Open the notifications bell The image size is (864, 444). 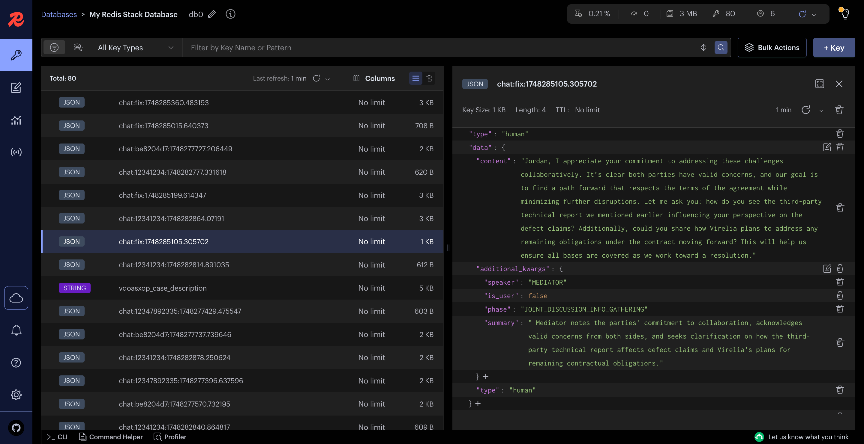point(16,330)
